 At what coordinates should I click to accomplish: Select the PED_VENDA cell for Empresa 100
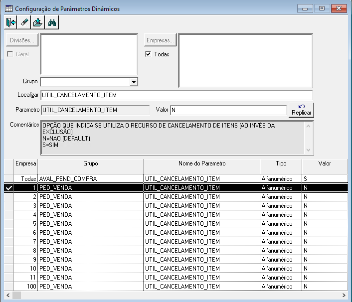pyautogui.click(x=90, y=287)
